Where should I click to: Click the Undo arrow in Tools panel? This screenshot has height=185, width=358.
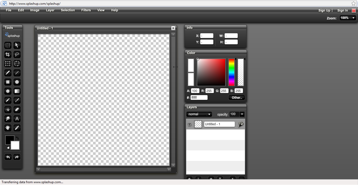(8, 157)
